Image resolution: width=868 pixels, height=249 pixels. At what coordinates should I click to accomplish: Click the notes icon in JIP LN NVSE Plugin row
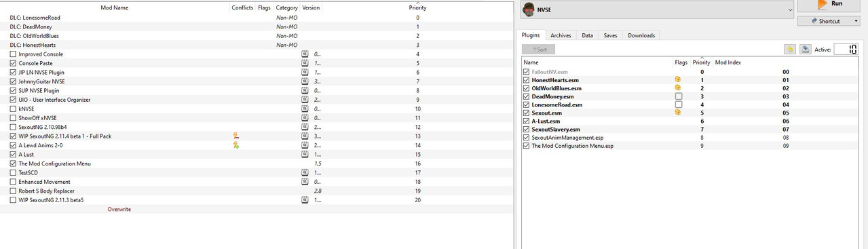point(305,73)
